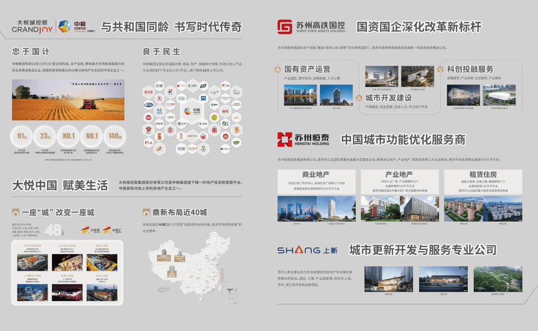The image size is (538, 331).
Task: Select the 商业地产 card heading
Action: click(316, 174)
